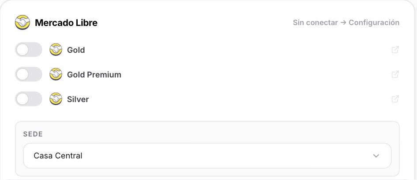This screenshot has height=180, width=417.
Task: Select the Casa Central text in Sede field
Action: [58, 156]
